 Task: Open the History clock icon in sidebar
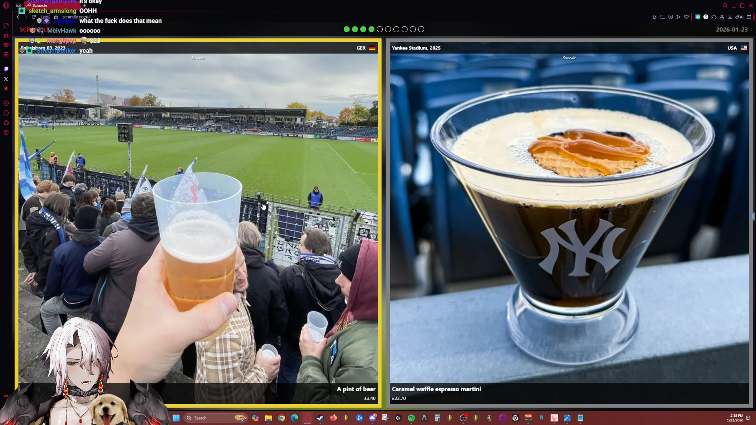point(6,113)
